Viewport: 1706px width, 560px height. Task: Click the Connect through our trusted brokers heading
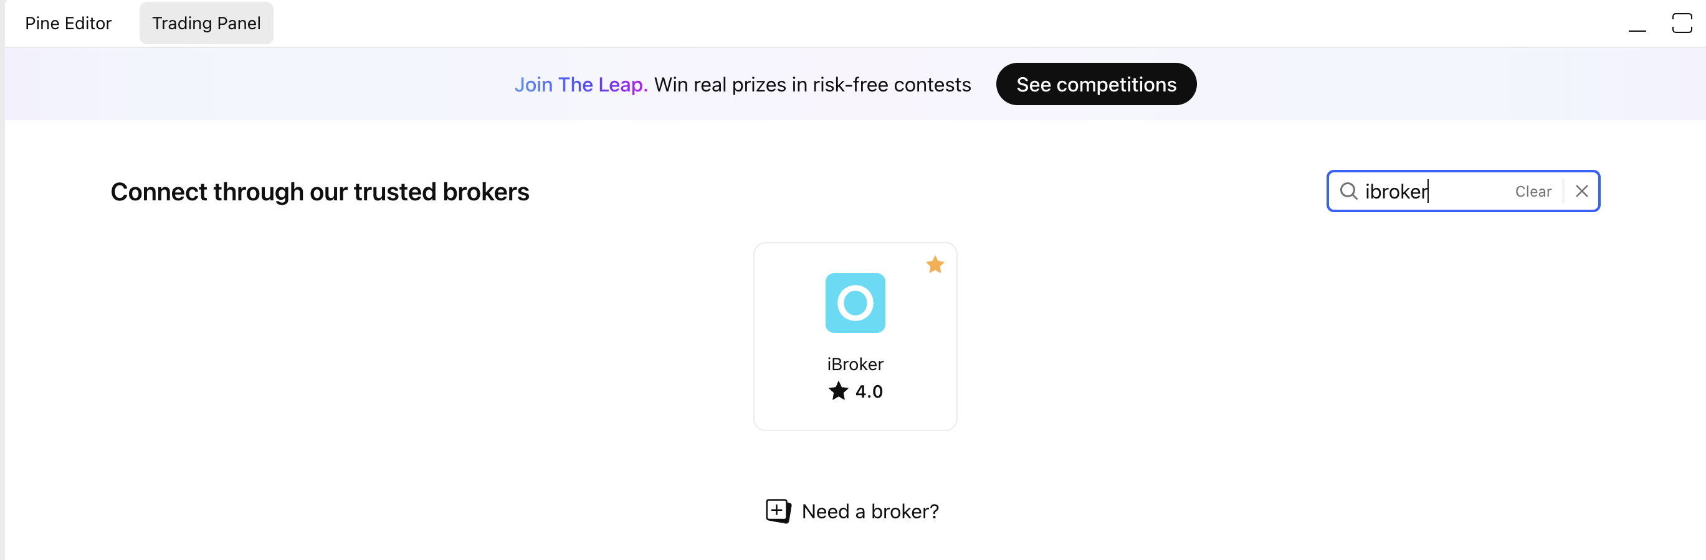320,192
